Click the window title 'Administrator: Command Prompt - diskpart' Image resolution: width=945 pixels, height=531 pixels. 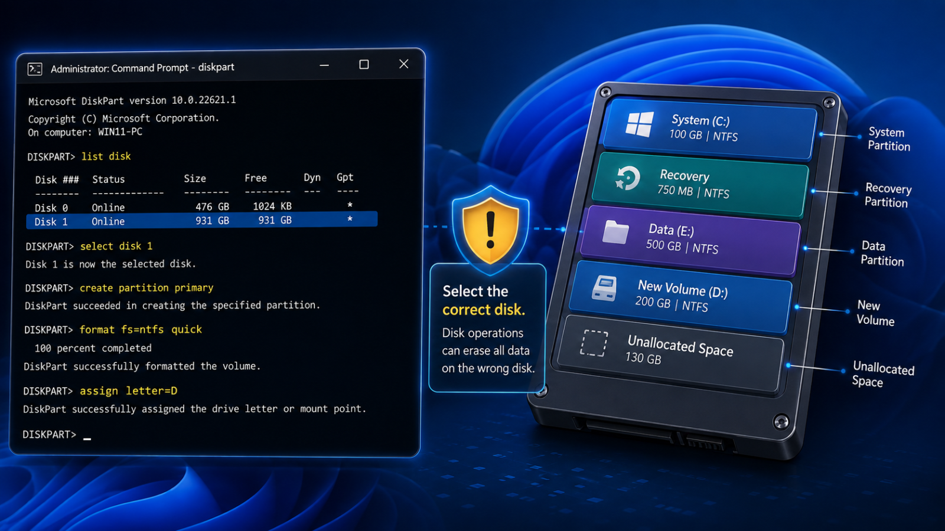coord(142,68)
